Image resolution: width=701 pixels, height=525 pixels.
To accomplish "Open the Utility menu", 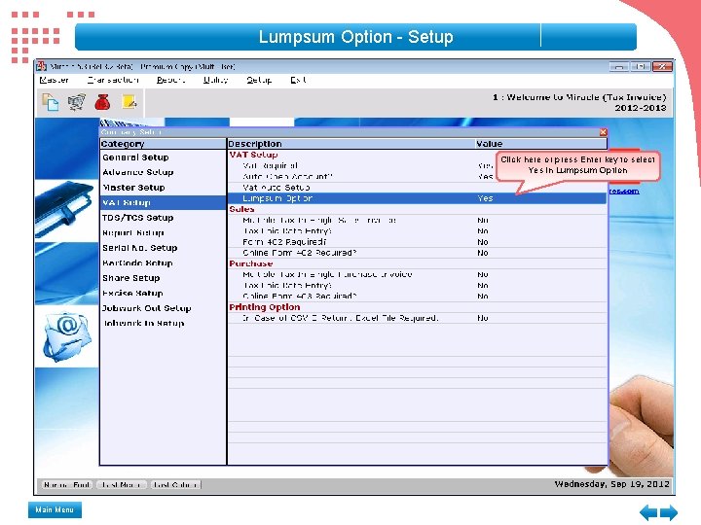I will 215,80.
